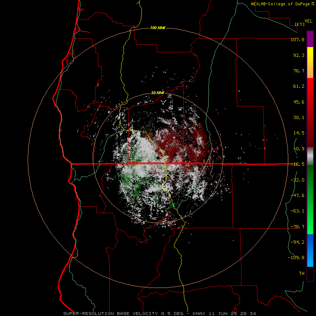This screenshot has height=316, width=316.
Task: Click the 107.8 value on velocity scale
Action: 297,39
